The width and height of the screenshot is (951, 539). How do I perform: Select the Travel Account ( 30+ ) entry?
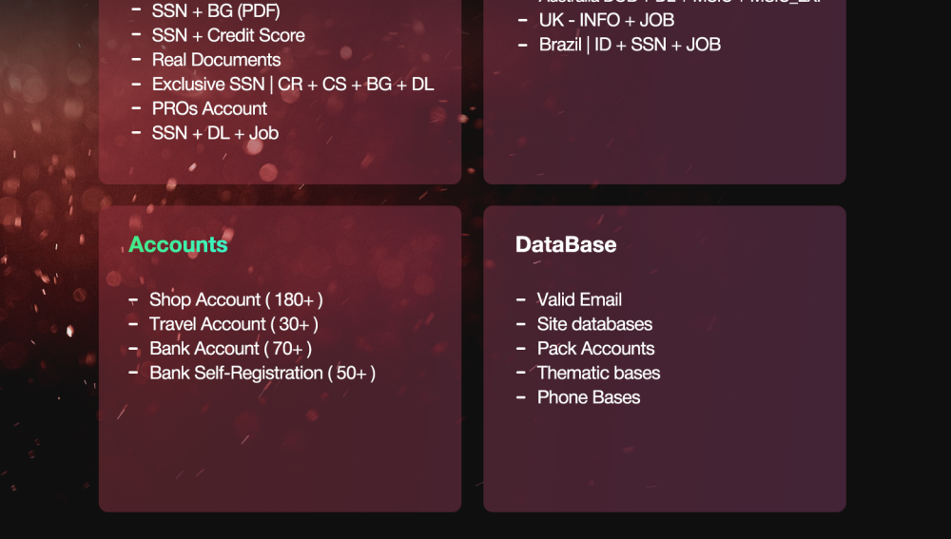(234, 324)
